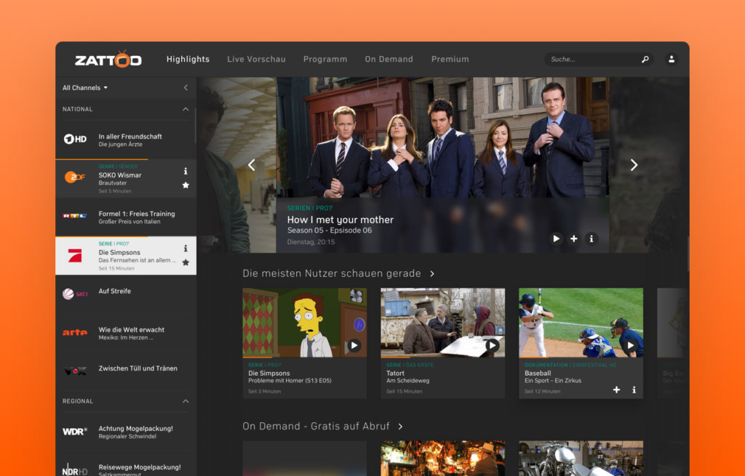Select the arte channel logo
Image resolution: width=745 pixels, height=476 pixels.
point(75,333)
